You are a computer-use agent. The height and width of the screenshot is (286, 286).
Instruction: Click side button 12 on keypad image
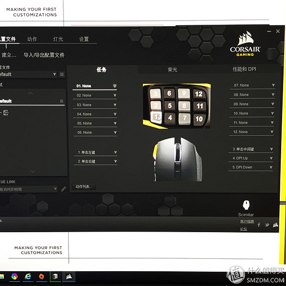pos(199,94)
